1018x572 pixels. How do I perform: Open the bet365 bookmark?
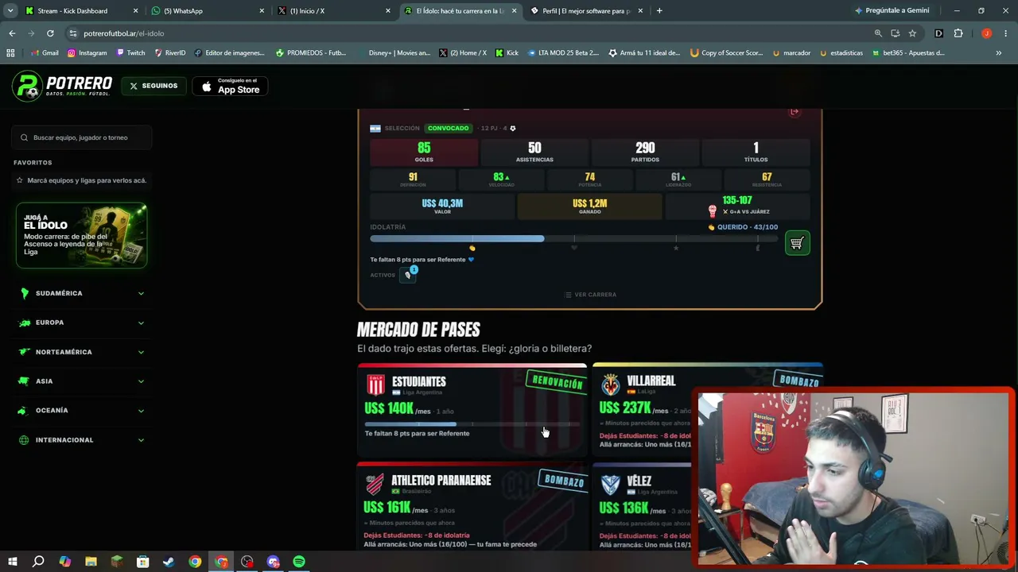[x=908, y=53]
